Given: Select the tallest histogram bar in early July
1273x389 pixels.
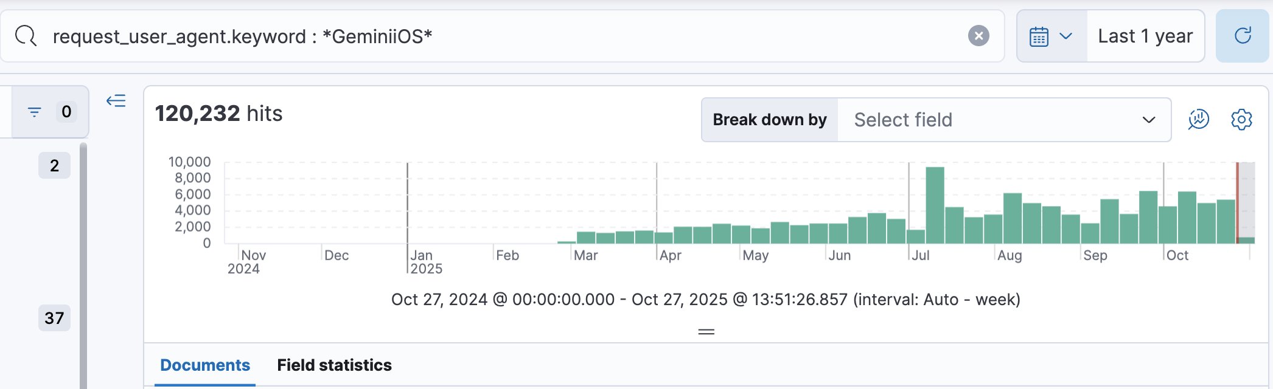Looking at the screenshot, I should pyautogui.click(x=935, y=205).
